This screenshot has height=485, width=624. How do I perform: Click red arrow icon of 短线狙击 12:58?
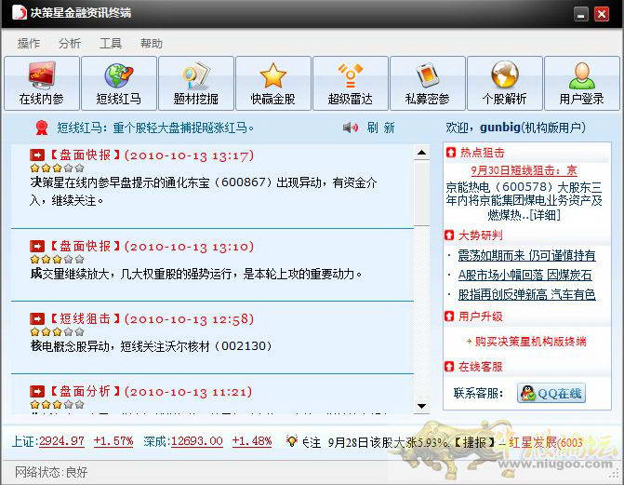click(37, 318)
